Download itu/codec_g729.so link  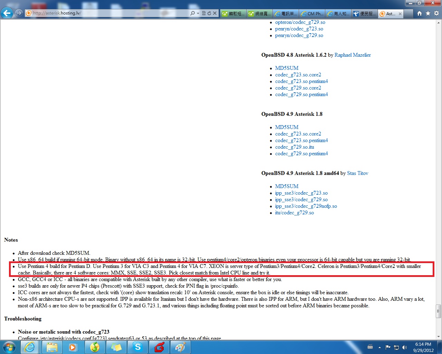[295, 213]
